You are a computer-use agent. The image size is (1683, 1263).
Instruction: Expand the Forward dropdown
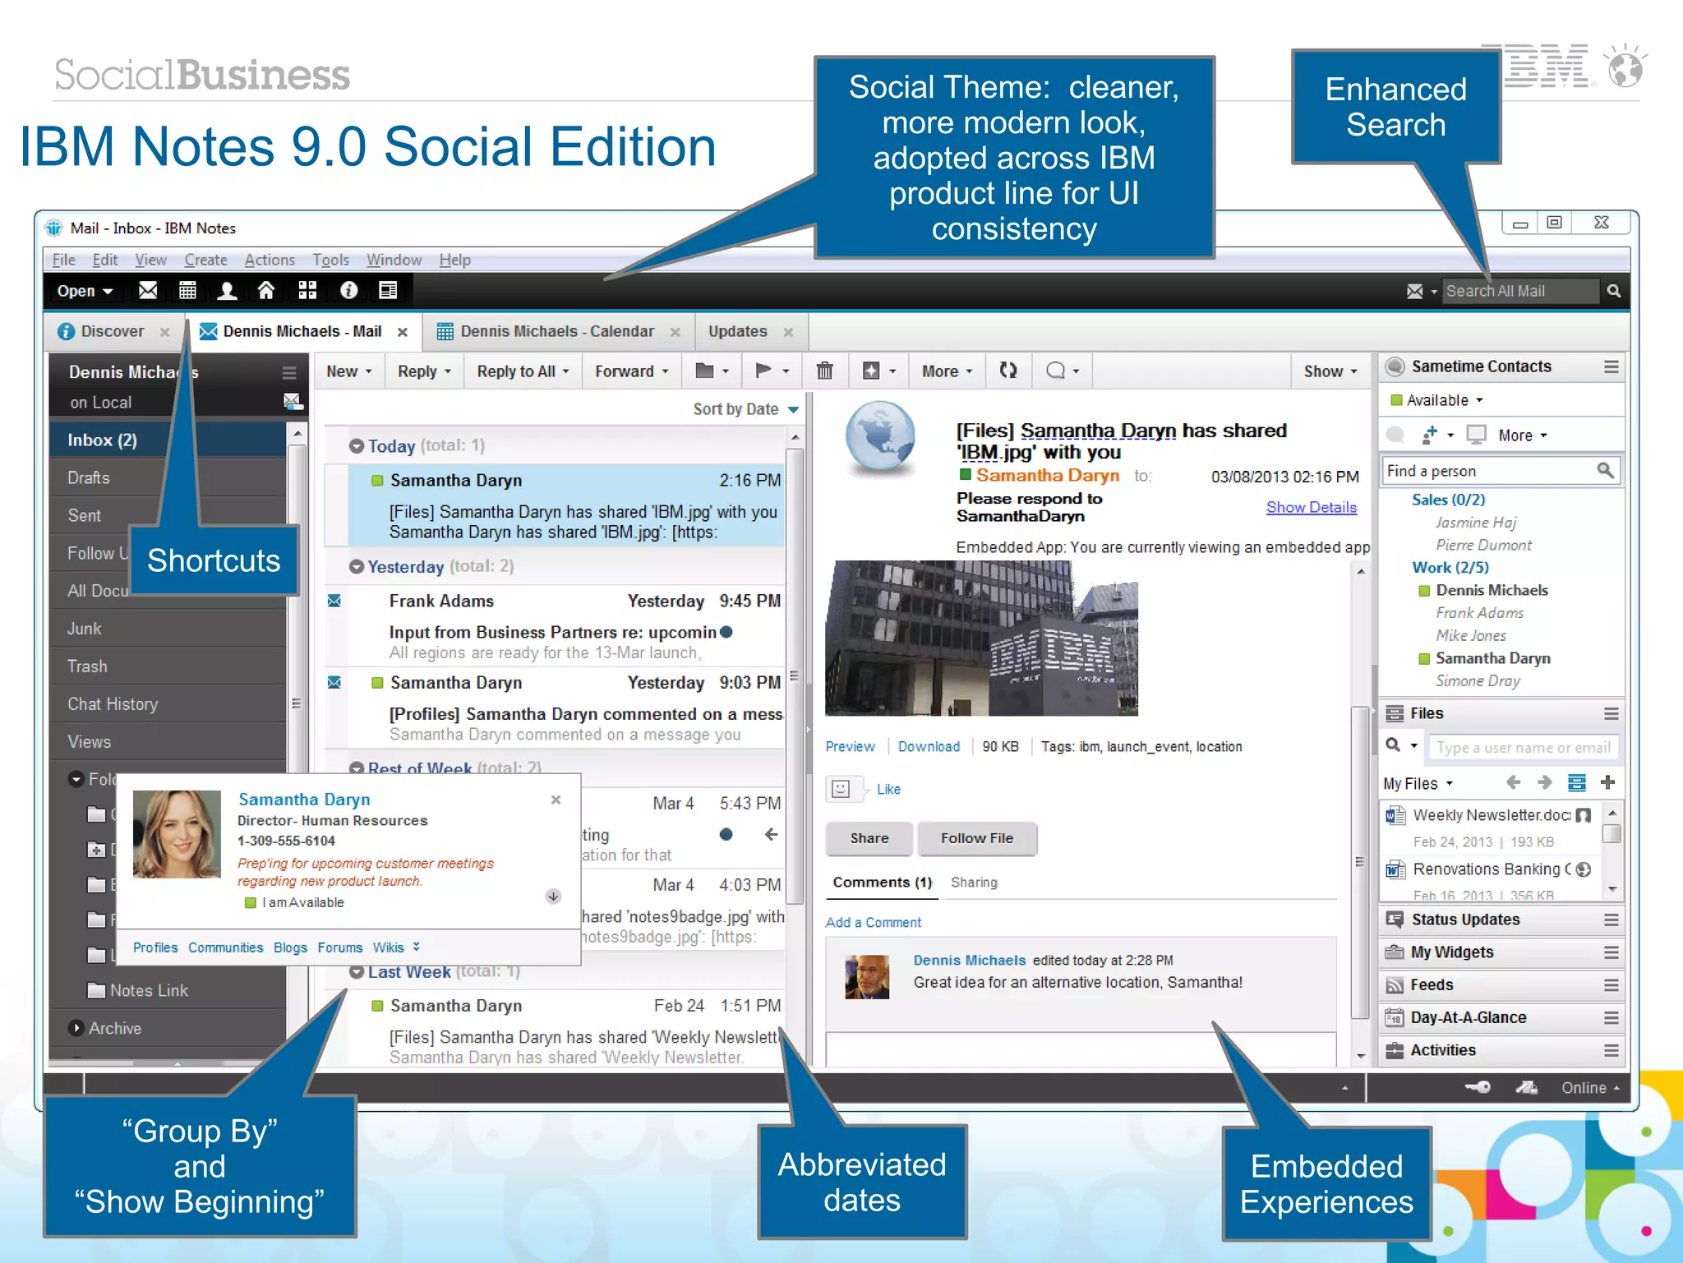point(631,371)
